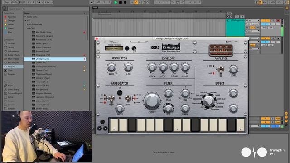Toggle the Draw Mode pencil icon
The height and width of the screenshot is (163, 290).
point(256,2)
